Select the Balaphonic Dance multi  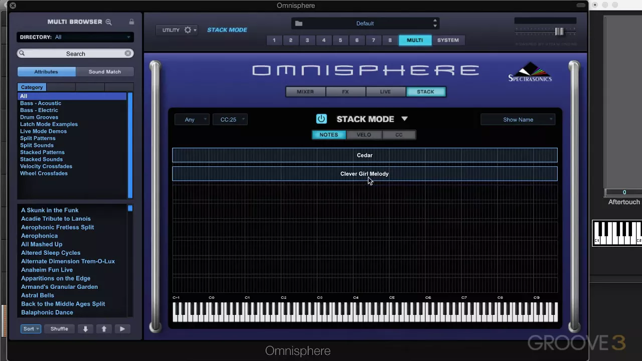click(x=47, y=312)
